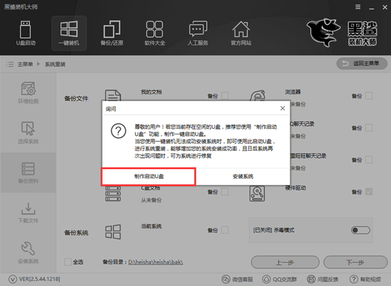Click the VER version icon

click(13, 279)
